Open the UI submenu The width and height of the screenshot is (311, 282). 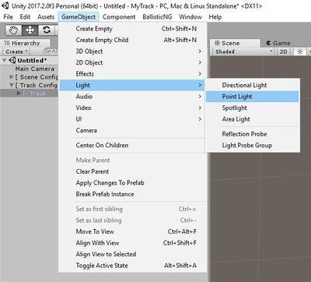point(133,119)
